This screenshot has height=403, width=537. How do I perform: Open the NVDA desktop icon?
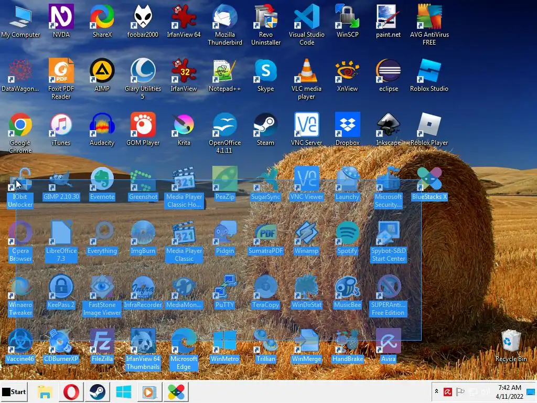pyautogui.click(x=61, y=20)
